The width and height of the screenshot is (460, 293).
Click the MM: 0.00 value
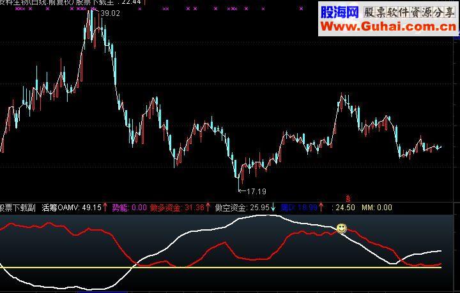click(x=377, y=208)
